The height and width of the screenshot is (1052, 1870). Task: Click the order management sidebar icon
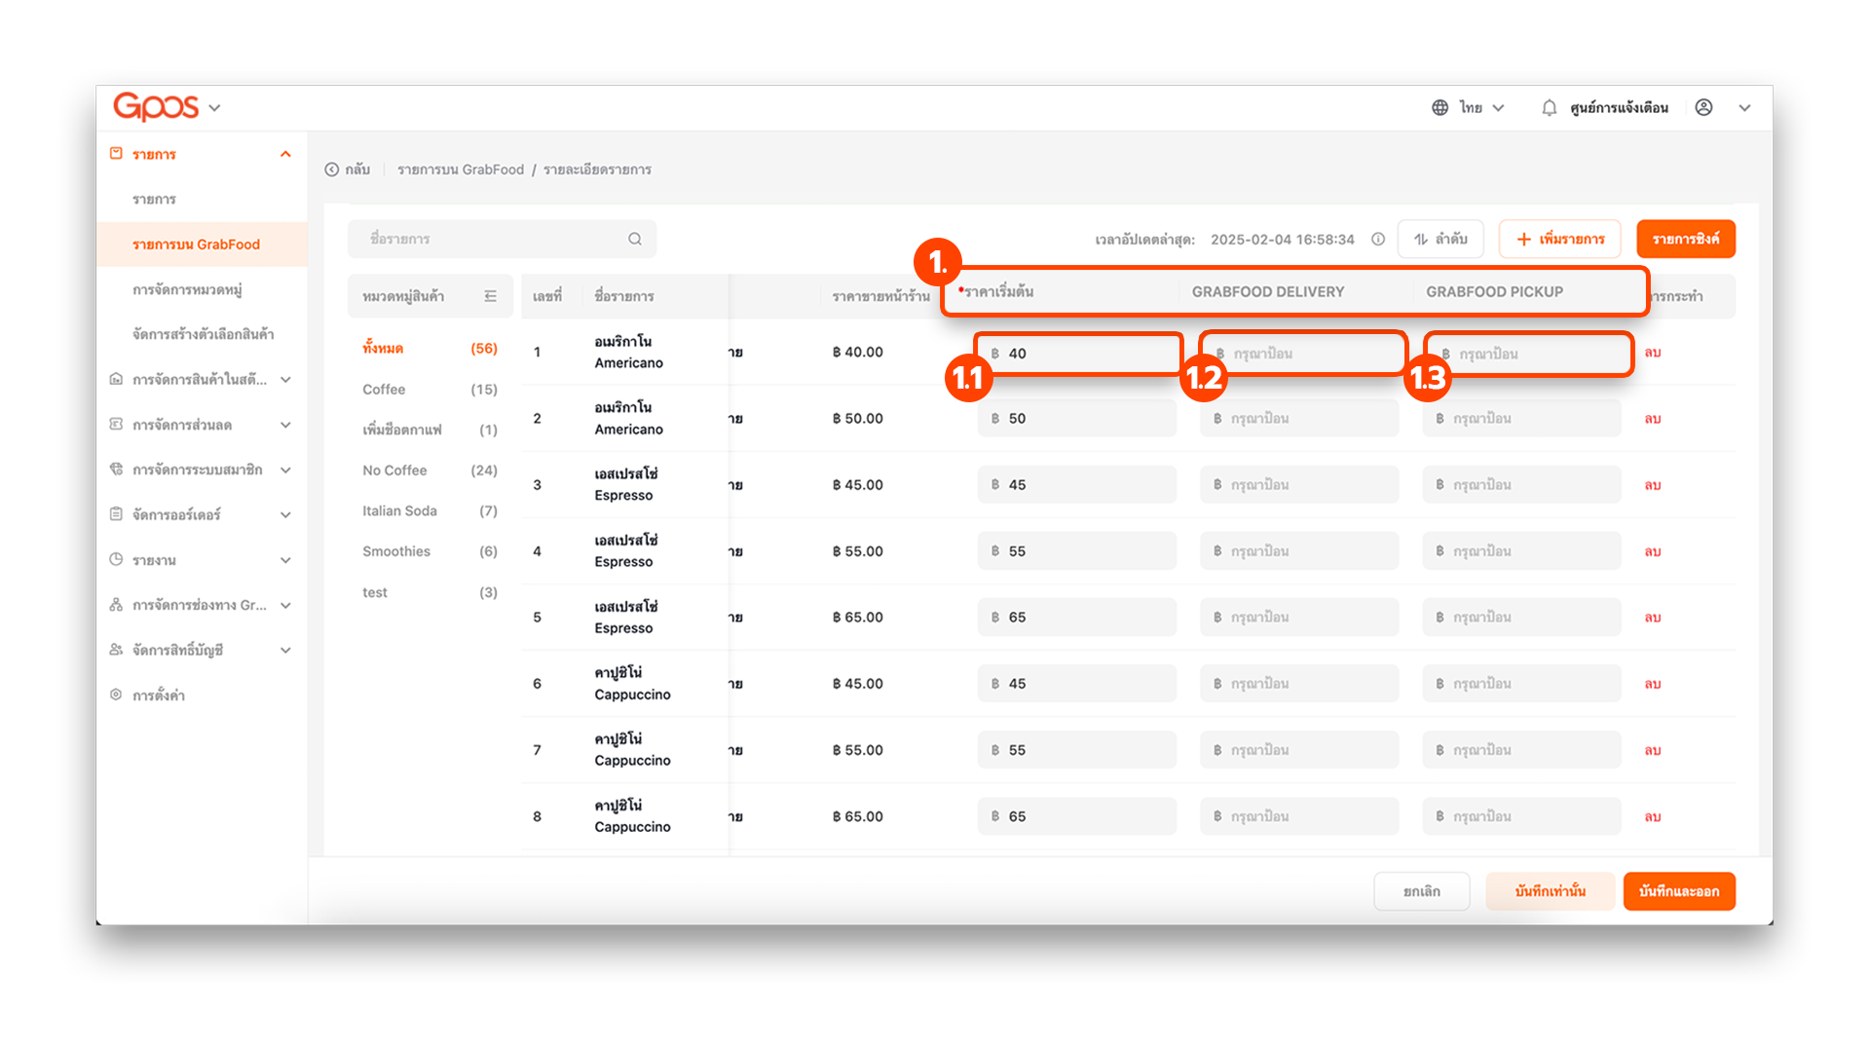click(x=116, y=514)
